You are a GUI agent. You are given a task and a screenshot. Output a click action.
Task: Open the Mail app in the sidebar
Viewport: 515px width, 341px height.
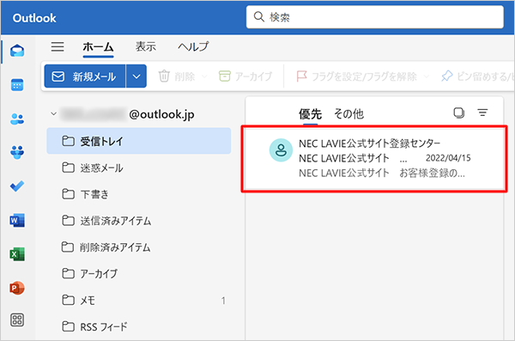pyautogui.click(x=17, y=51)
